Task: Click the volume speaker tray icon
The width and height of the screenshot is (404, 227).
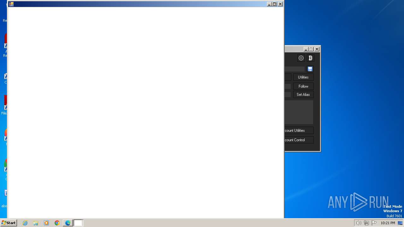Action: click(x=359, y=223)
